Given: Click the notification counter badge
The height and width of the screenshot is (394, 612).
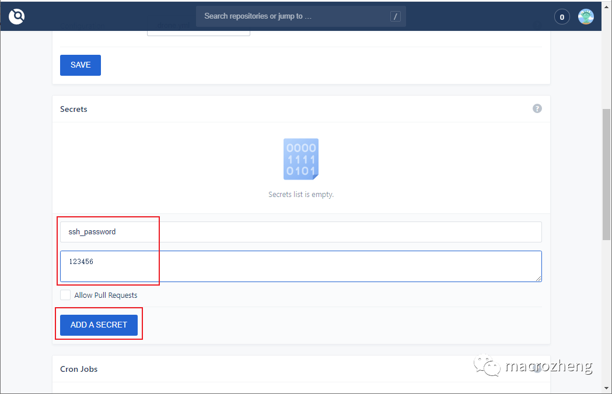Looking at the screenshot, I should (561, 16).
